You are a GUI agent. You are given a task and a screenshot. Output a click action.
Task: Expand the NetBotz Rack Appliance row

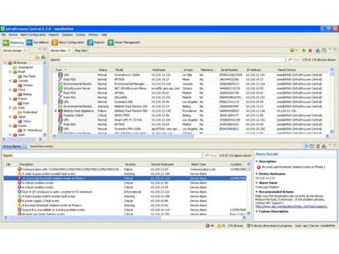coord(56,111)
